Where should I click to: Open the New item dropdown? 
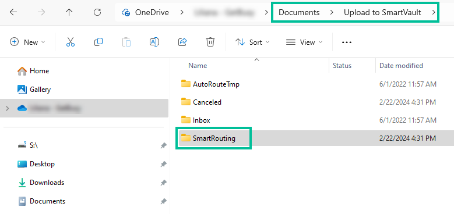pos(27,42)
